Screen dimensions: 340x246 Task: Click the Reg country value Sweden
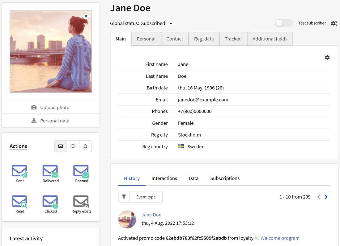196,146
